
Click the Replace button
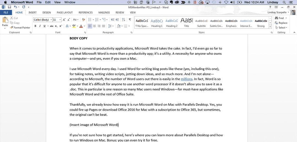click(281, 23)
